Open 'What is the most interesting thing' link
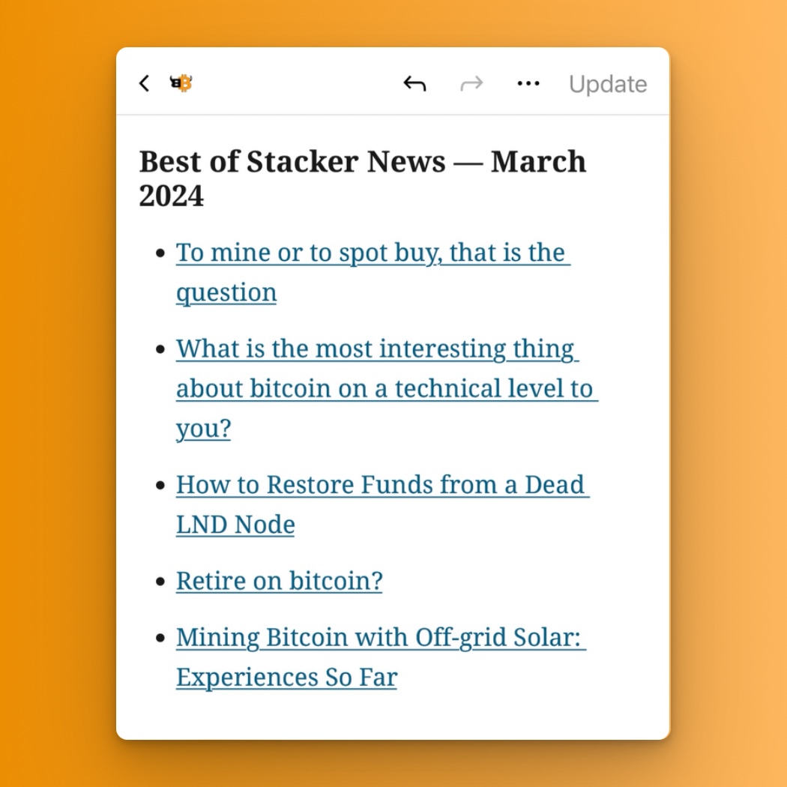The image size is (787, 787). click(x=387, y=388)
